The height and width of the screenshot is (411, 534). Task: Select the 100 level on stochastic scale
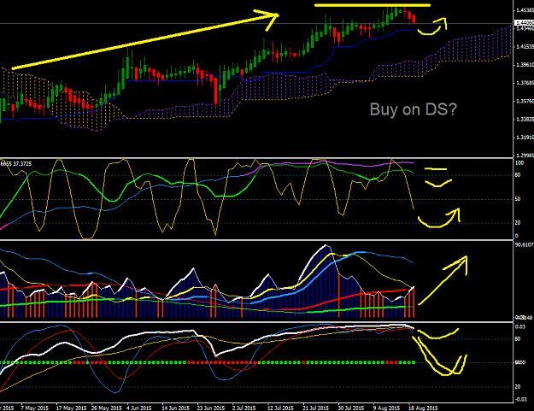coord(519,163)
